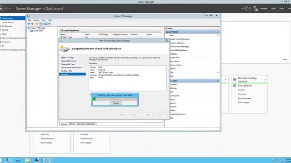Click the show/hide action pane toolbar icon
The width and height of the screenshot is (291, 163).
click(x=49, y=24)
